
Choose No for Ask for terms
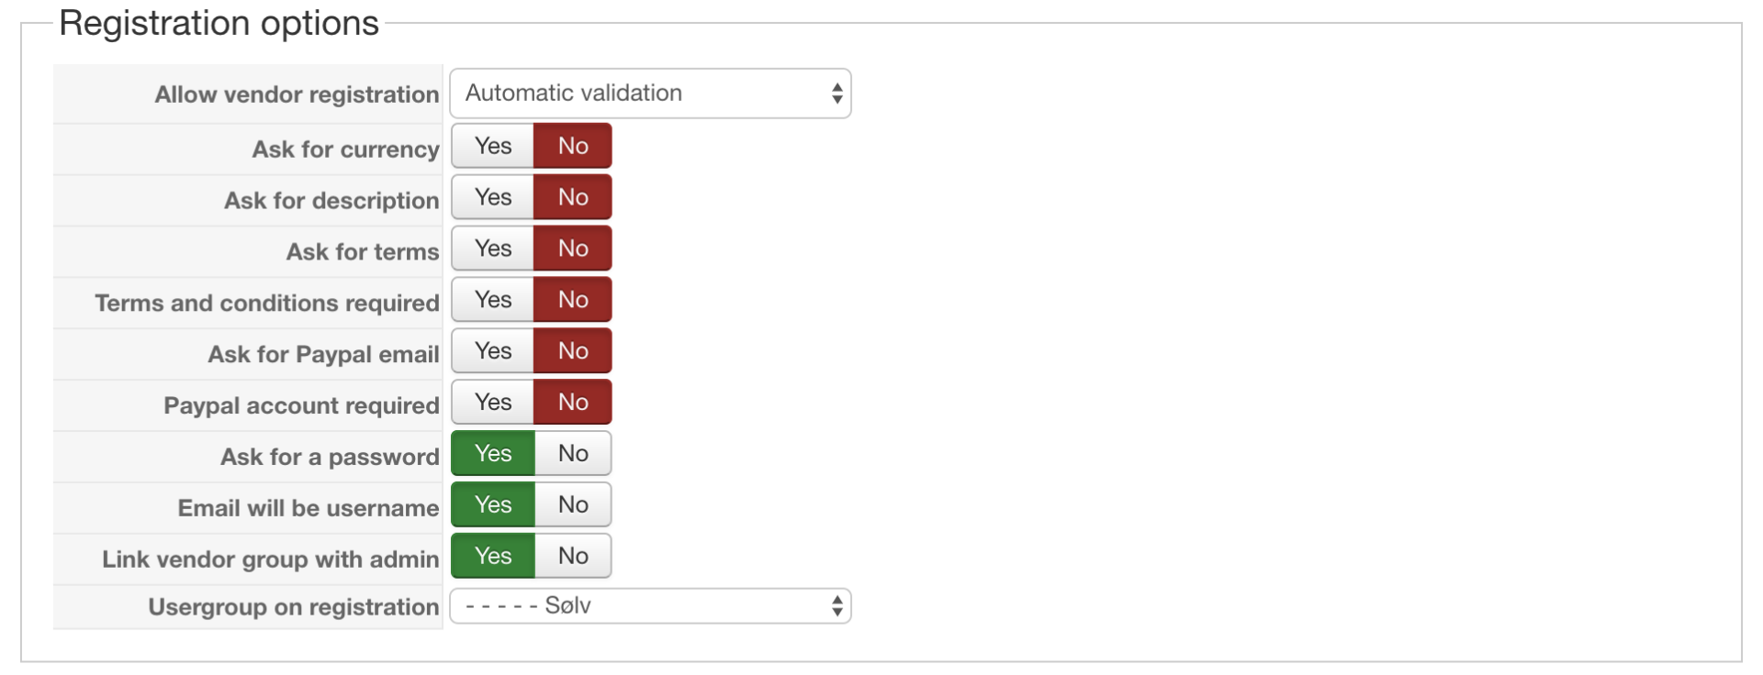[x=573, y=249]
